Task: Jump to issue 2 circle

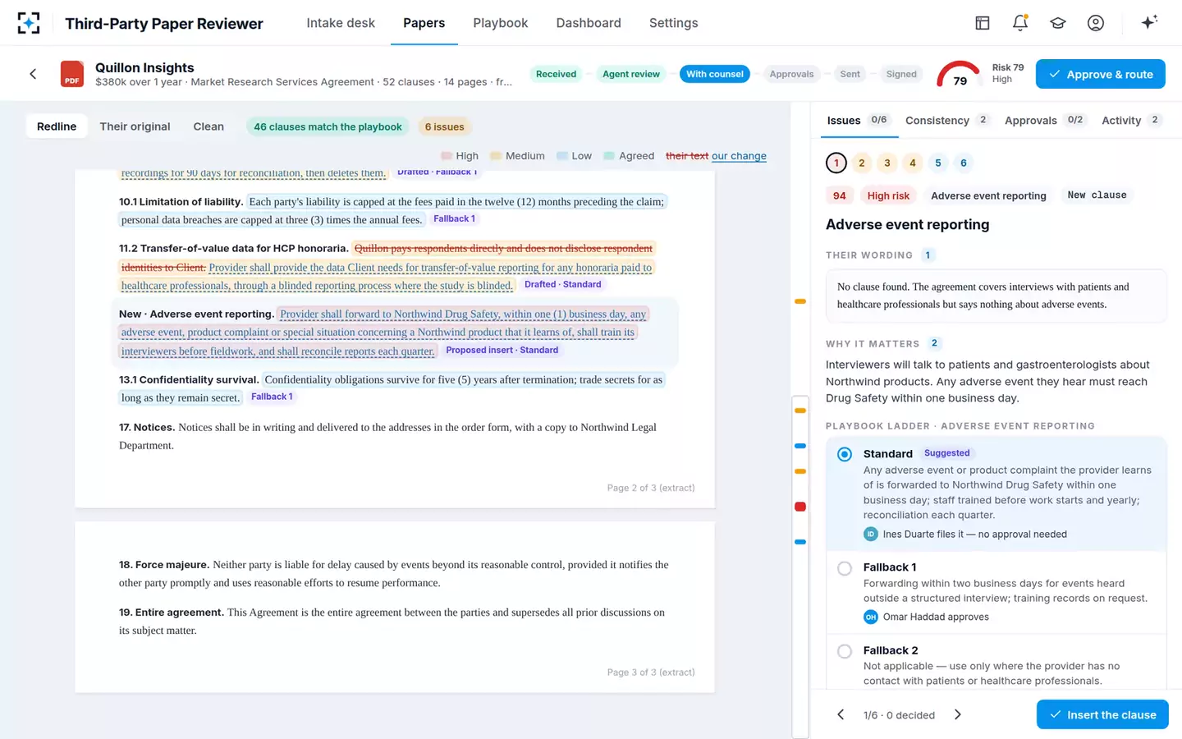Action: point(862,163)
